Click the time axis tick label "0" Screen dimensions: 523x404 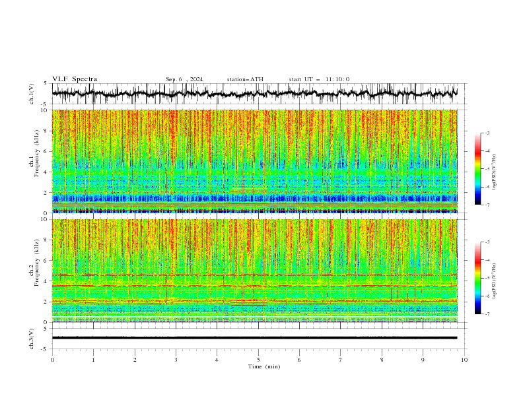(x=52, y=360)
